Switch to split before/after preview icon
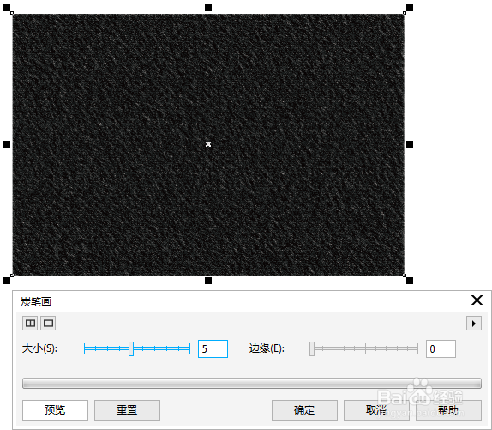492x430 pixels. point(30,324)
